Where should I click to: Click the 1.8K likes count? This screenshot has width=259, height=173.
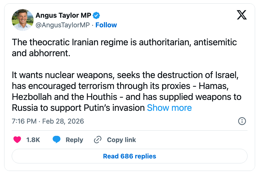pyautogui.click(x=33, y=140)
